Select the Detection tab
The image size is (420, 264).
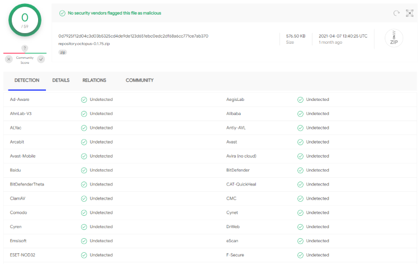tap(27, 81)
